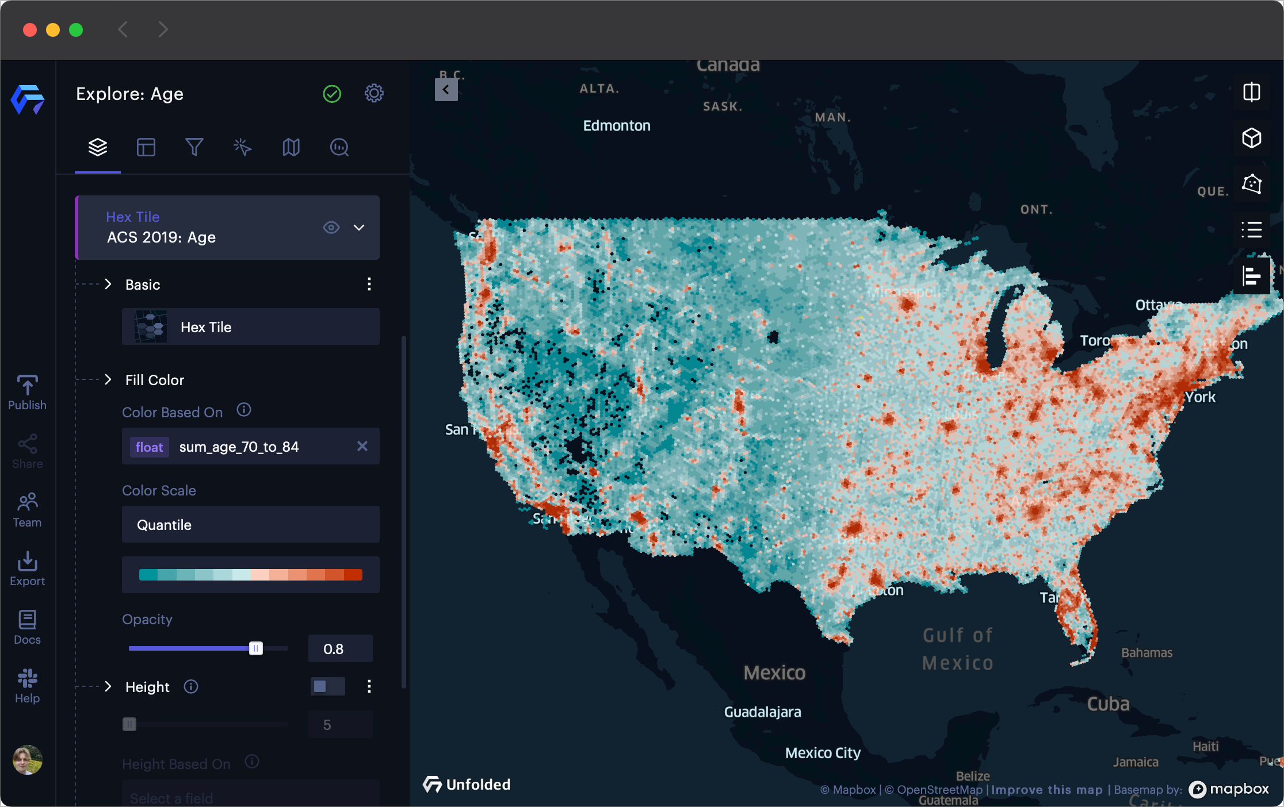This screenshot has height=807, width=1284.
Task: Click the teal-to-red color palette bar
Action: [250, 574]
